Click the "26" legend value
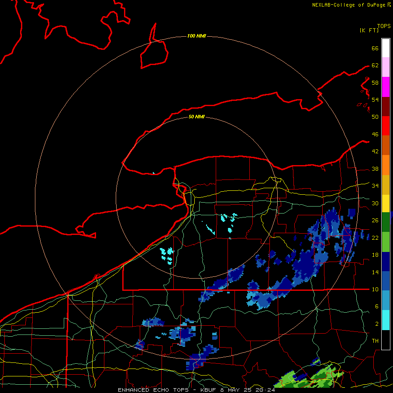Image resolution: width=393 pixels, height=393 pixels. pyautogui.click(x=375, y=221)
